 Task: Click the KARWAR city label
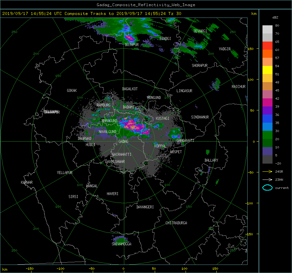click(27, 182)
